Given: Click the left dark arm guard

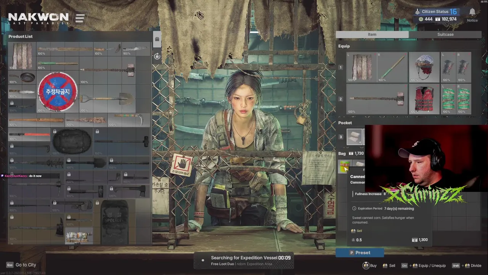Looking at the screenshot, I should tap(448, 67).
